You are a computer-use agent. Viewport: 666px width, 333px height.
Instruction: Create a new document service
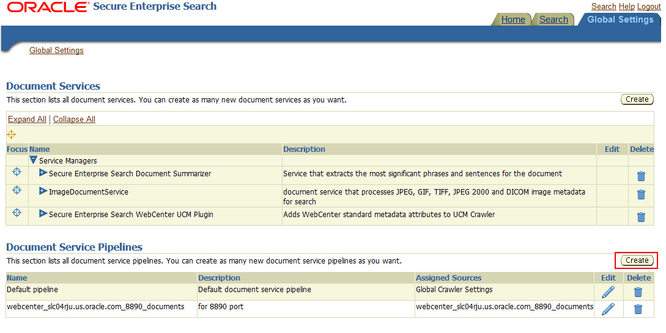pos(637,99)
